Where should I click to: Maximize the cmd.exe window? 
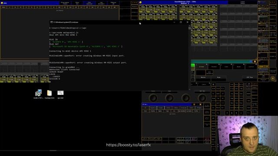[181, 22]
